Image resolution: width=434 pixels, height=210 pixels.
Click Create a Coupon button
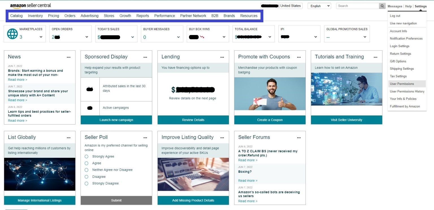(x=270, y=120)
